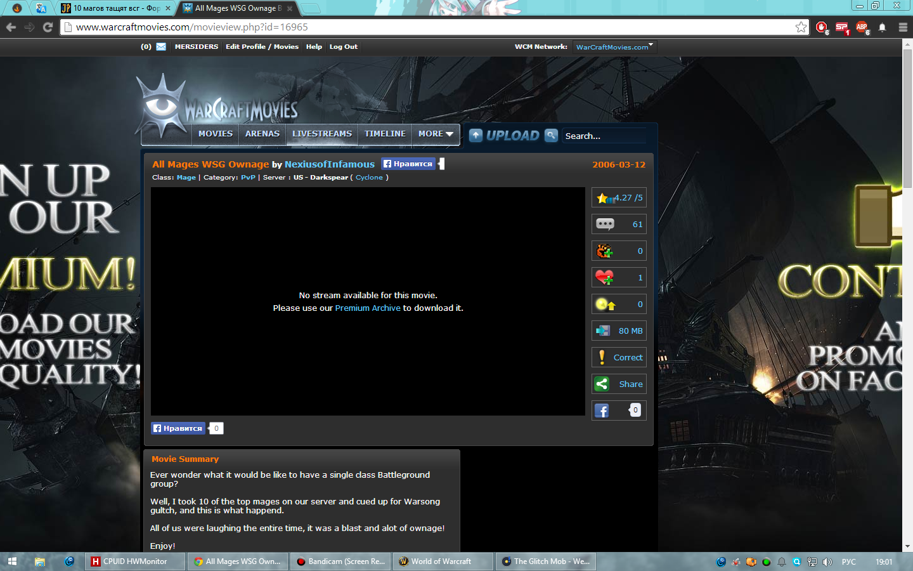Viewport: 913px width, 571px height.
Task: Open the ARENAS menu
Action: tap(262, 134)
